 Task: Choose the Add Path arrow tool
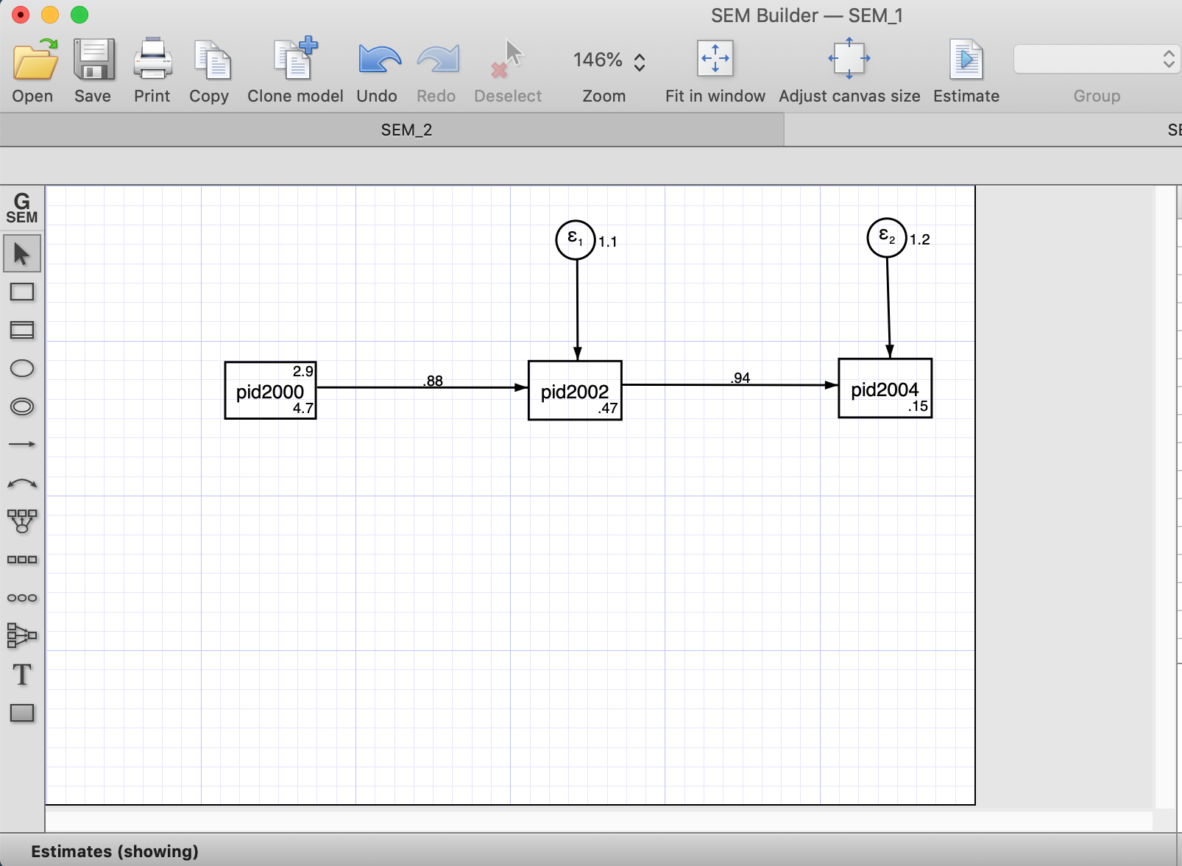tap(22, 444)
